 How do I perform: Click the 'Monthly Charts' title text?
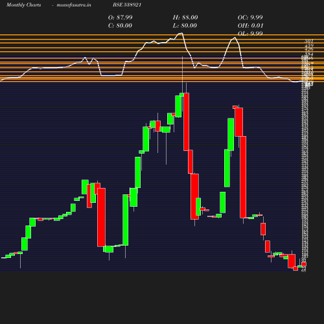click(x=23, y=5)
